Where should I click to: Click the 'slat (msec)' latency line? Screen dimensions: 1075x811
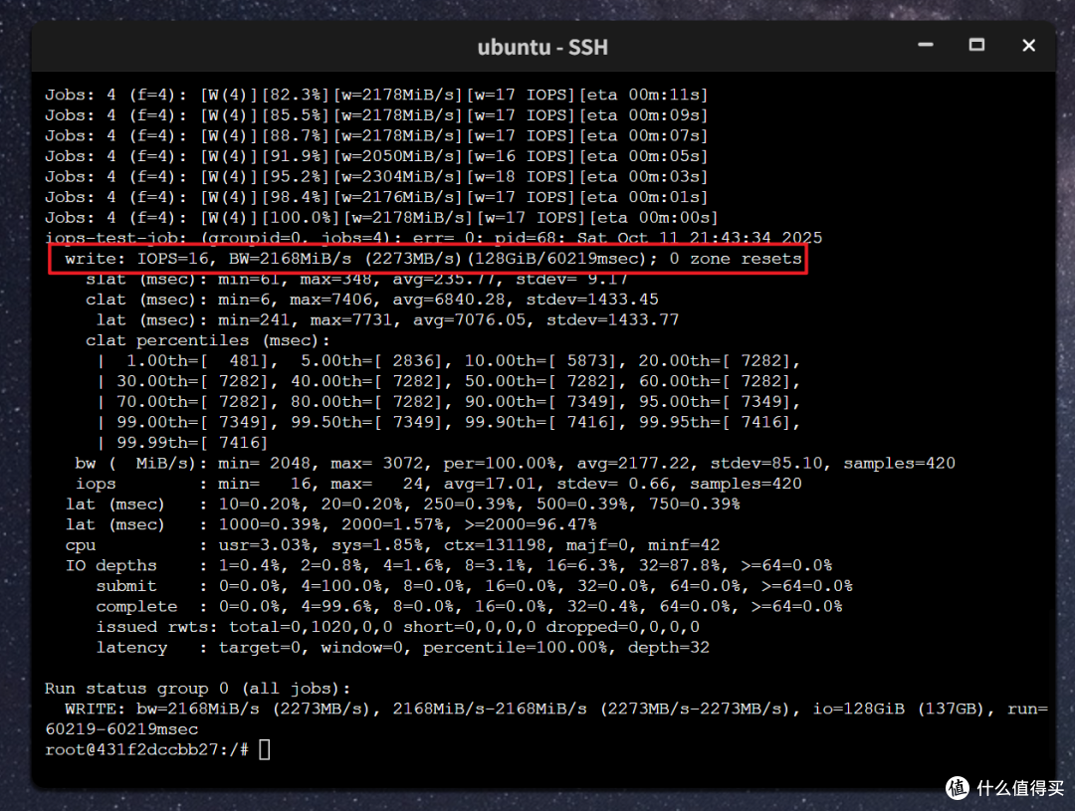[356, 279]
